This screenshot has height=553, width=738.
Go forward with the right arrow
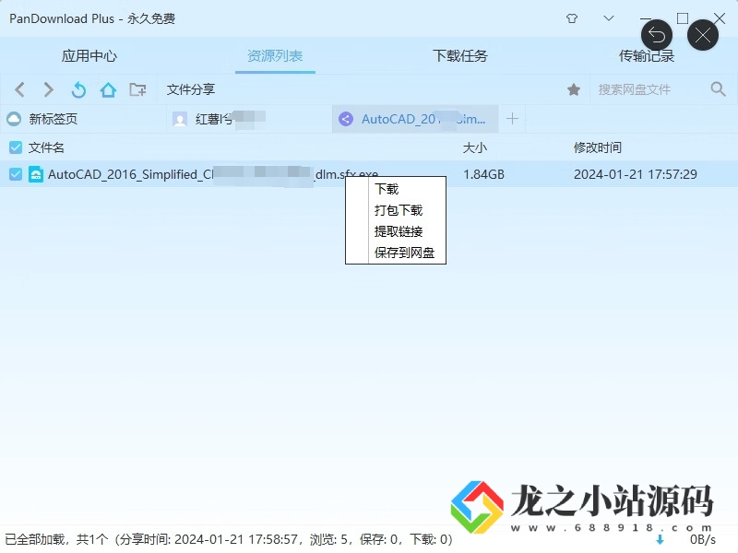tap(49, 89)
